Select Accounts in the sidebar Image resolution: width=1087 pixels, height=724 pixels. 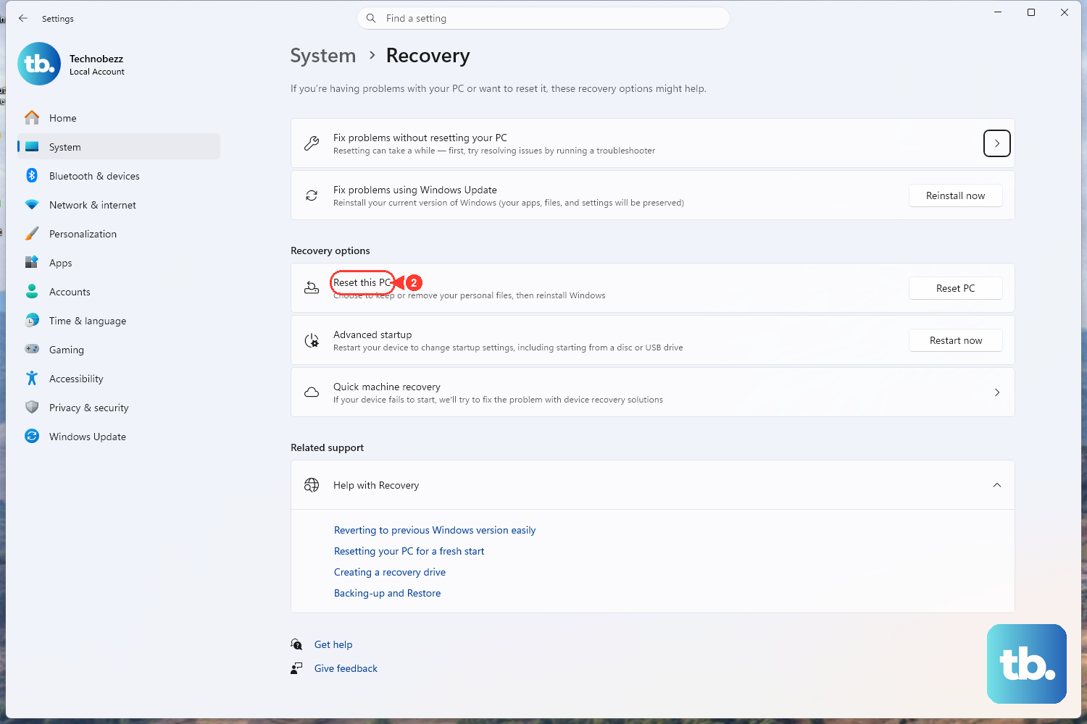point(119,291)
